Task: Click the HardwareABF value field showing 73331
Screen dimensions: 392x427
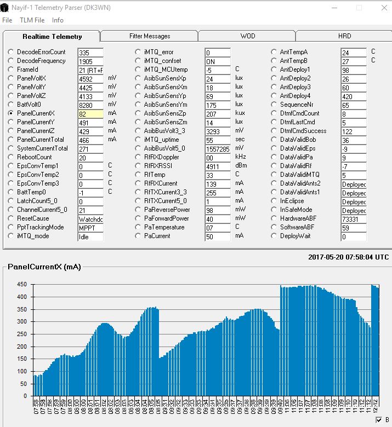Action: click(354, 219)
